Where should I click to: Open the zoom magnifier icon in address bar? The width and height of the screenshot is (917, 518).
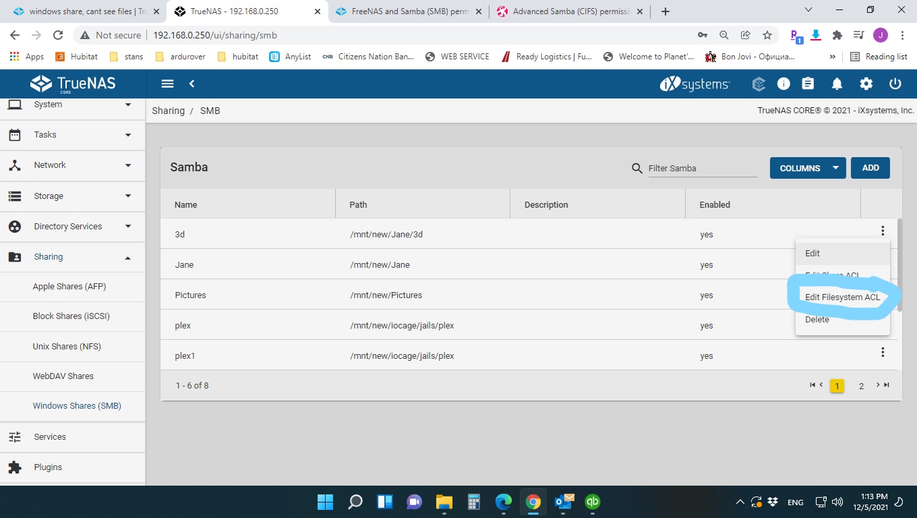click(x=723, y=35)
